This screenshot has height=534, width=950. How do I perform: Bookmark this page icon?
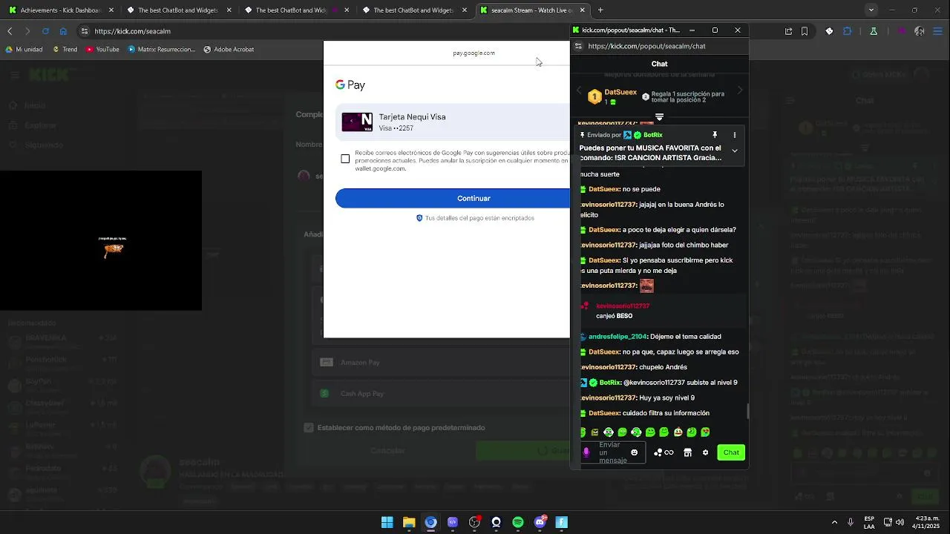click(x=805, y=31)
